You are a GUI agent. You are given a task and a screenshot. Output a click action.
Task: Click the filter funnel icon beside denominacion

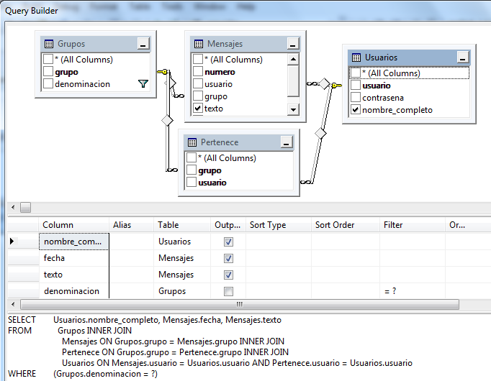click(143, 84)
